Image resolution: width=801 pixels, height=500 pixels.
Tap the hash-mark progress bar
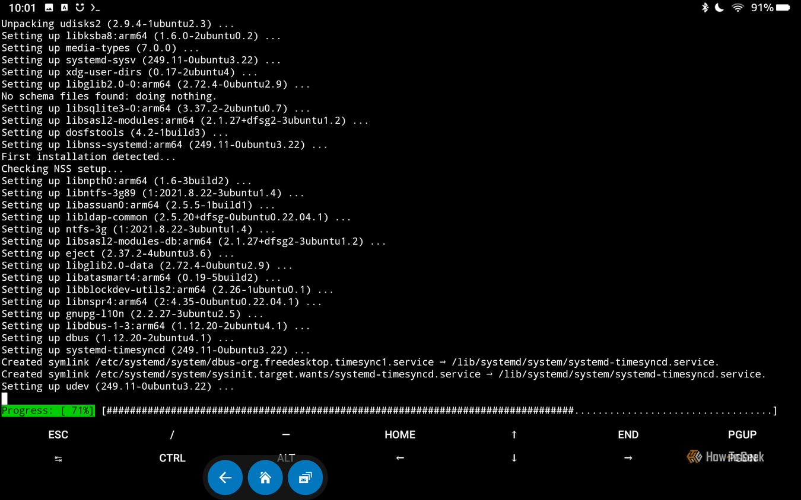pos(440,411)
